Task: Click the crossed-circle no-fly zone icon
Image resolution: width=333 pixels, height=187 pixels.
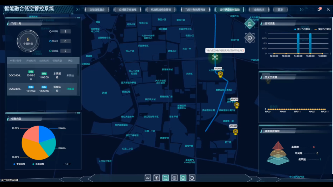Action: pos(174,178)
